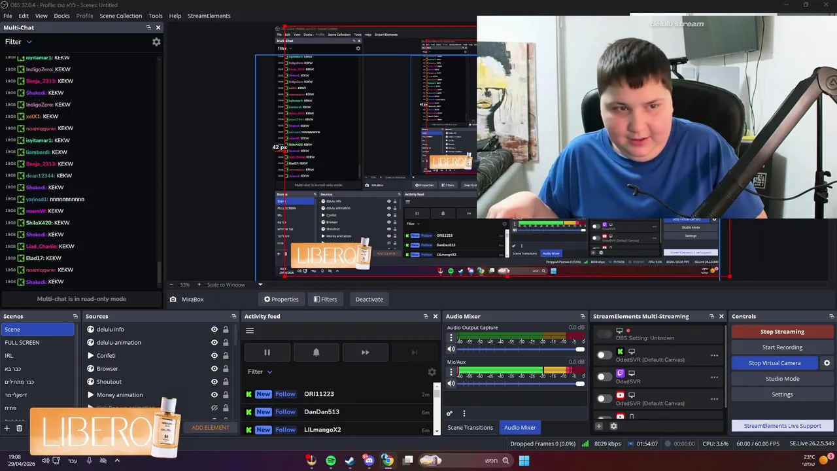This screenshot has height=471, width=837.
Task: Hide the Money animation source
Action: [x=214, y=394]
